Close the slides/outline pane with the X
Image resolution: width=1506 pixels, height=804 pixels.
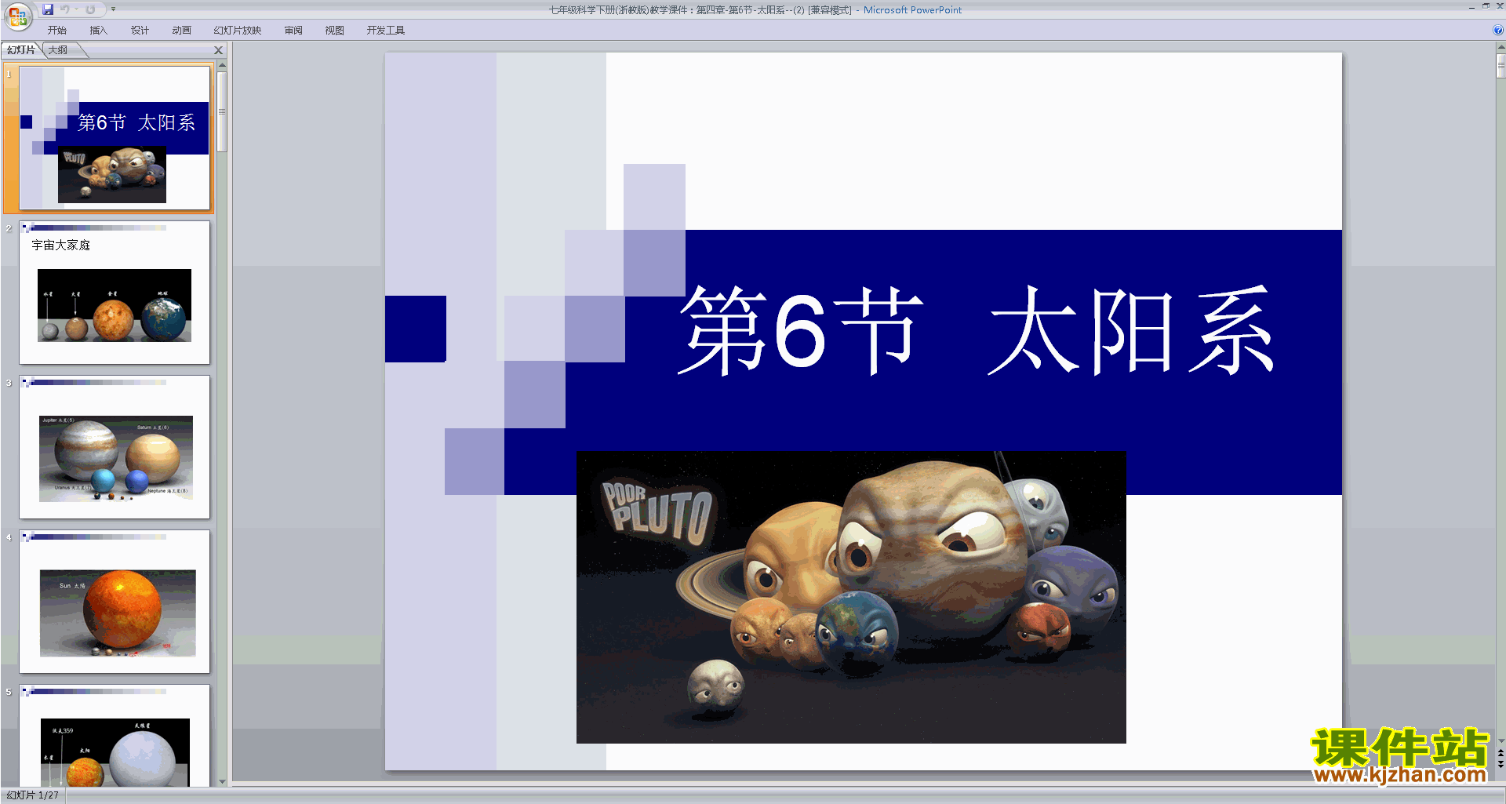219,50
